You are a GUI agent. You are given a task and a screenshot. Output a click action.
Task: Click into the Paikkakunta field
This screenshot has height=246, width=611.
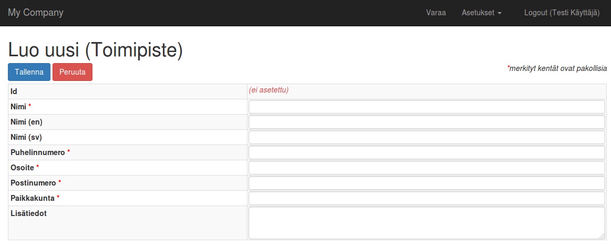coord(427,198)
